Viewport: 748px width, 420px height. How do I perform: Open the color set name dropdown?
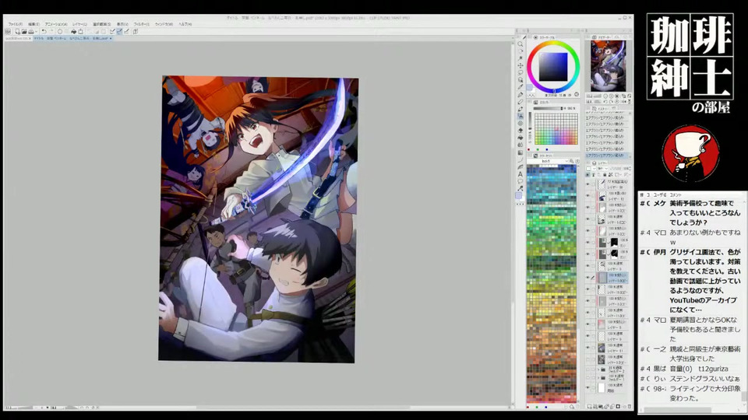[549, 162]
